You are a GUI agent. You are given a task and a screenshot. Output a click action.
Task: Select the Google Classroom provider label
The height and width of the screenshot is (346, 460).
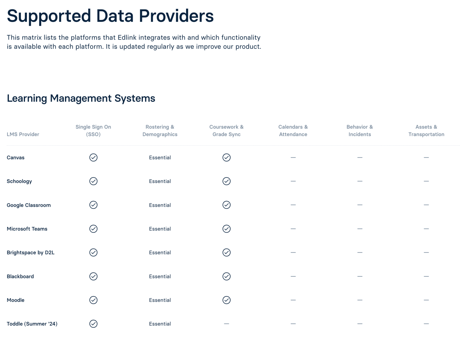point(29,205)
